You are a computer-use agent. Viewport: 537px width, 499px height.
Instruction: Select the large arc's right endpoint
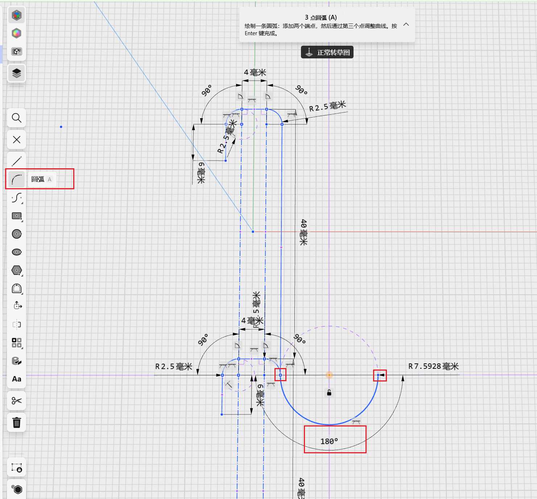378,375
